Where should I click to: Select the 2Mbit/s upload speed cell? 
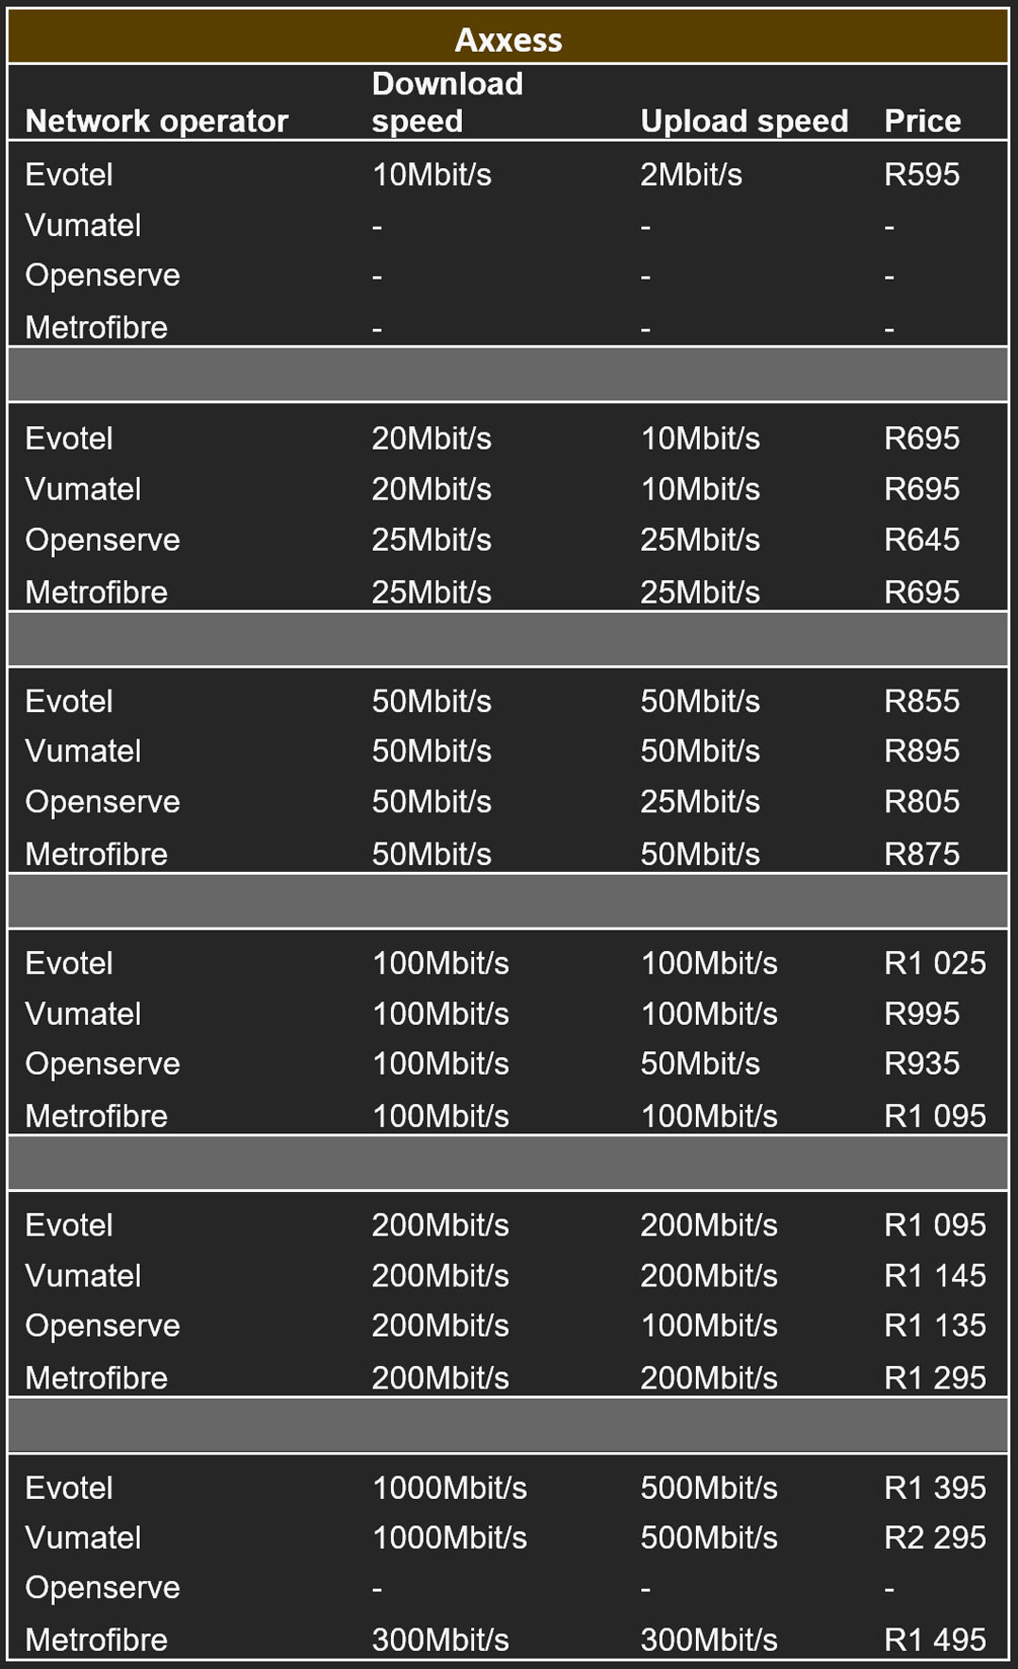[x=690, y=175]
